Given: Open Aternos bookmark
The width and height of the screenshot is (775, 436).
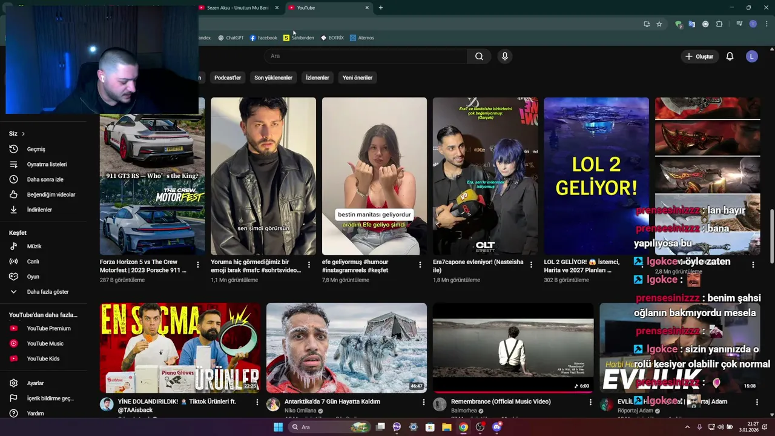Looking at the screenshot, I should click(x=361, y=38).
